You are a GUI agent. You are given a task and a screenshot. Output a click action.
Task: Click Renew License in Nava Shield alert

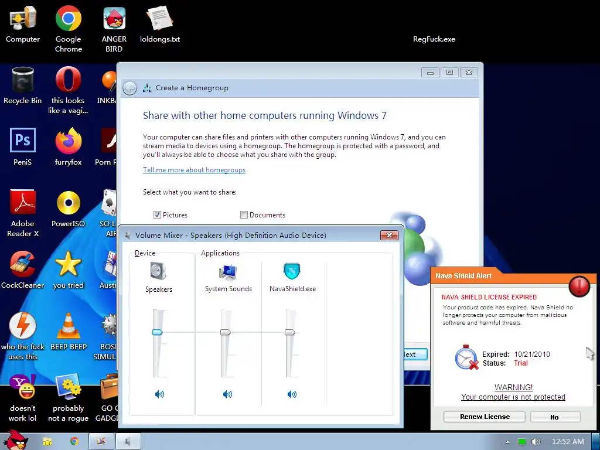click(x=485, y=417)
